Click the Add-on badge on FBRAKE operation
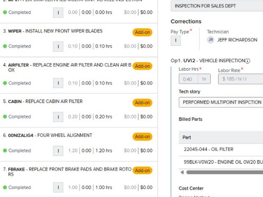The image size is (263, 197). (x=142, y=170)
